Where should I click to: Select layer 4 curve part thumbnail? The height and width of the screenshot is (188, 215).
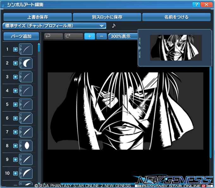(x=26, y=91)
